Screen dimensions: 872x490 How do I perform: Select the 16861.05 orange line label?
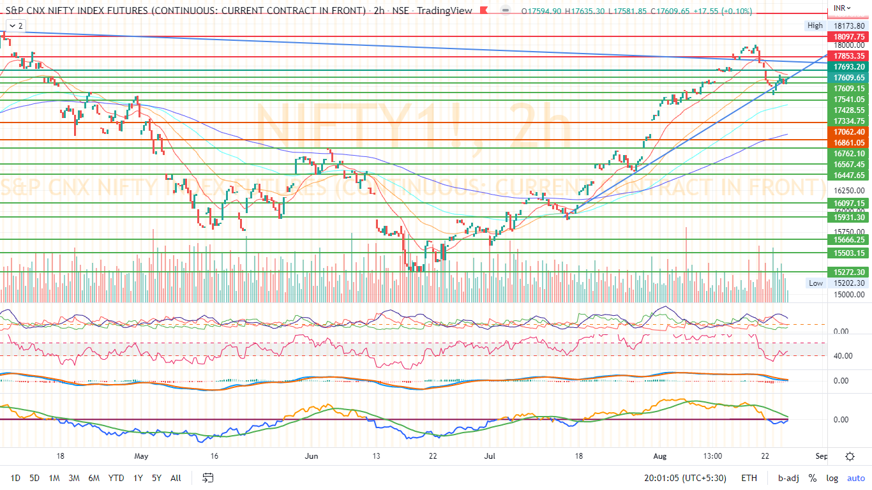pyautogui.click(x=848, y=143)
